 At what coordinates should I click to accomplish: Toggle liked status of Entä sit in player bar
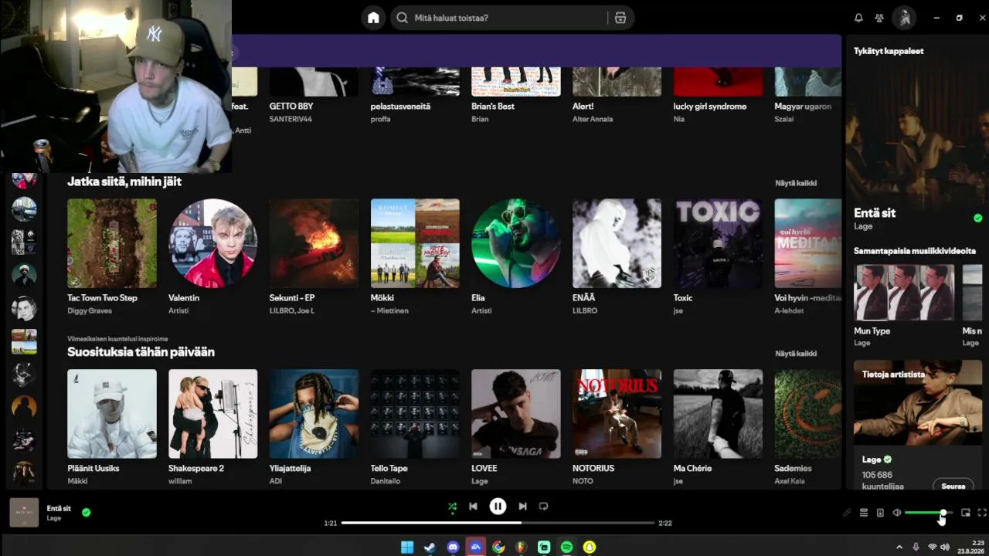86,512
